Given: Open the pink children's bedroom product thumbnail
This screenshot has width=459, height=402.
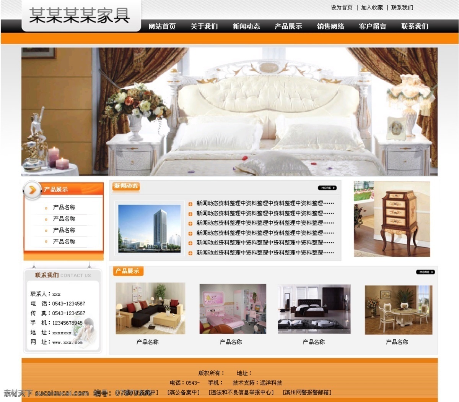Looking at the screenshot, I should (x=233, y=309).
